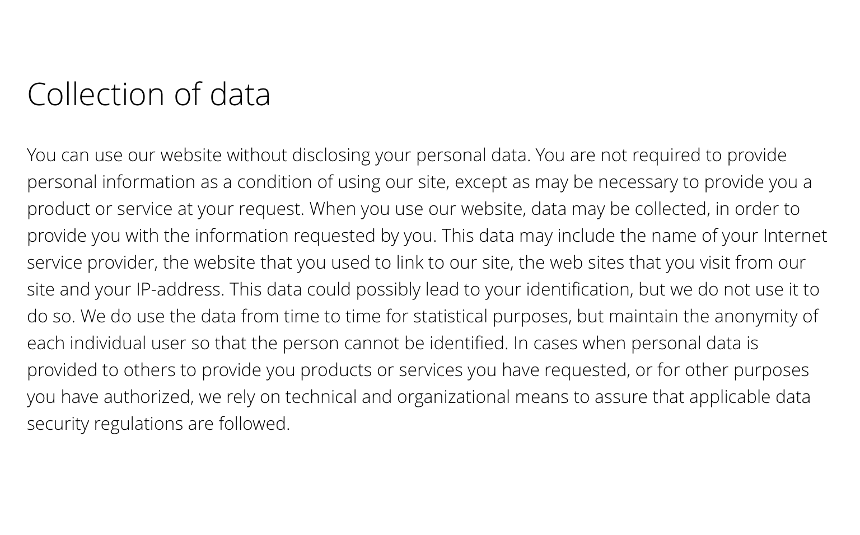Click the word 'organizational' near the bottom
Image resolution: width=860 pixels, height=535 pixels.
coord(454,397)
